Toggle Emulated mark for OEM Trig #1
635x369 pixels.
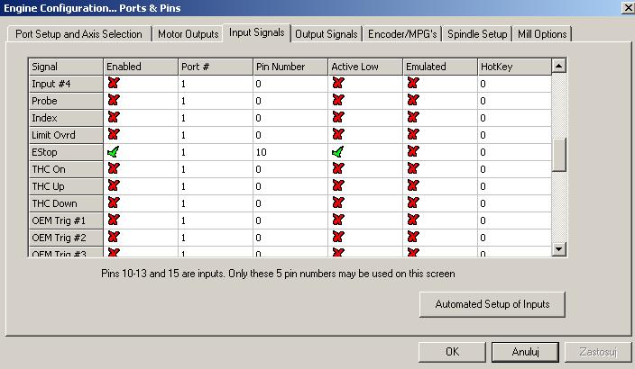(x=413, y=220)
